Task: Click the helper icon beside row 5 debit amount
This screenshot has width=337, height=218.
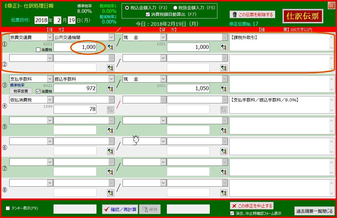Action: [x=110, y=130]
